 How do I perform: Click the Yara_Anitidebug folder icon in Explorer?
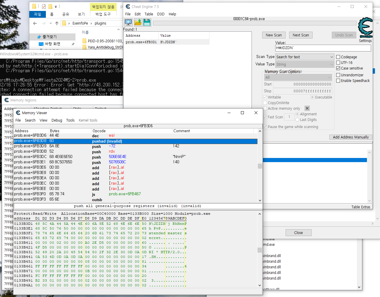click(84, 47)
